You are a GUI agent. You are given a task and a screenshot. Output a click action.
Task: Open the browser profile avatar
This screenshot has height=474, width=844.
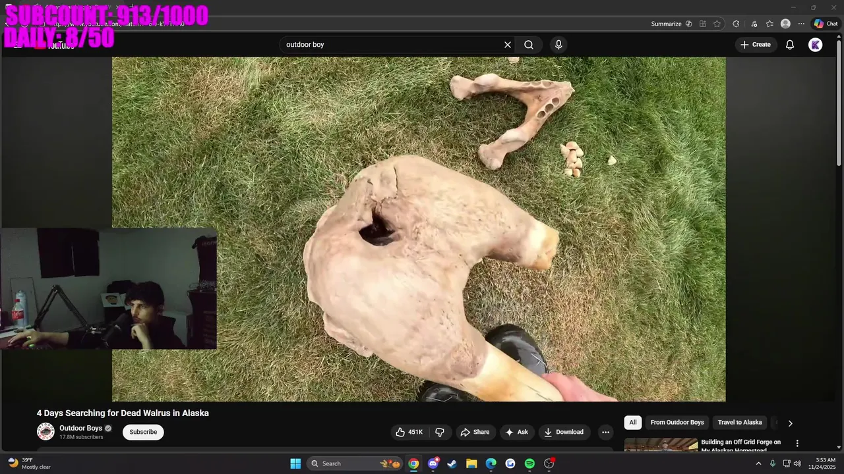[785, 24]
